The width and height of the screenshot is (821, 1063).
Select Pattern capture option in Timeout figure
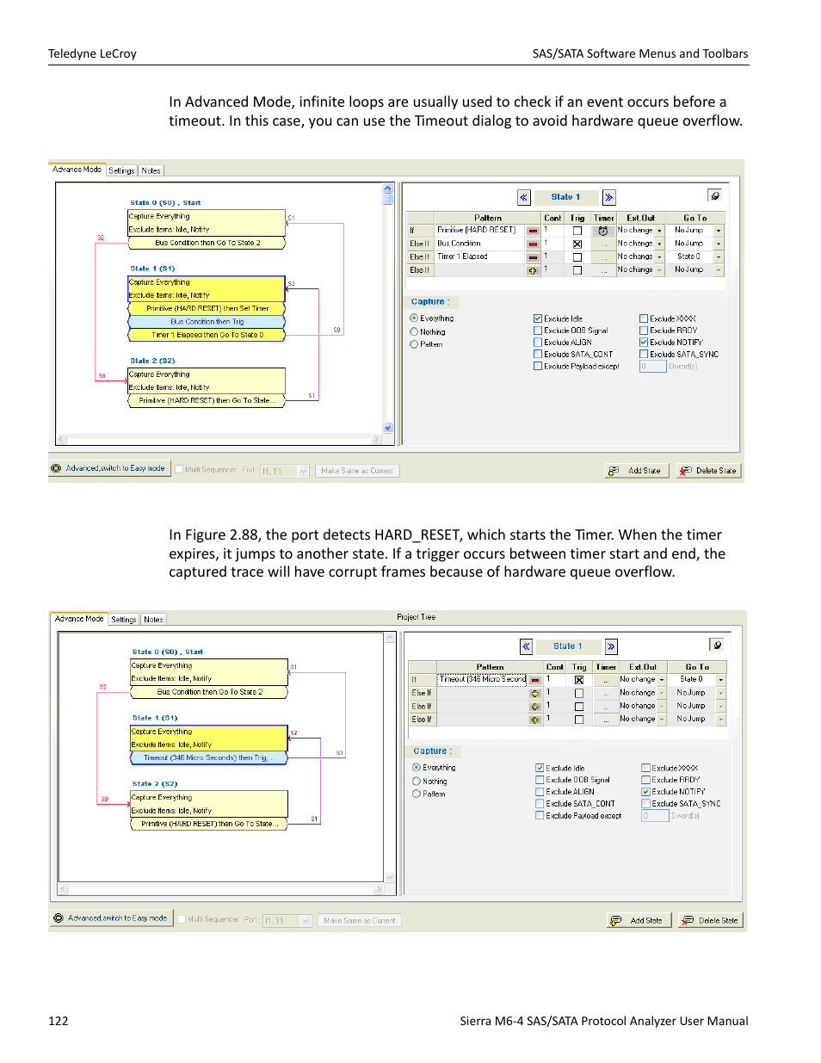(417, 794)
